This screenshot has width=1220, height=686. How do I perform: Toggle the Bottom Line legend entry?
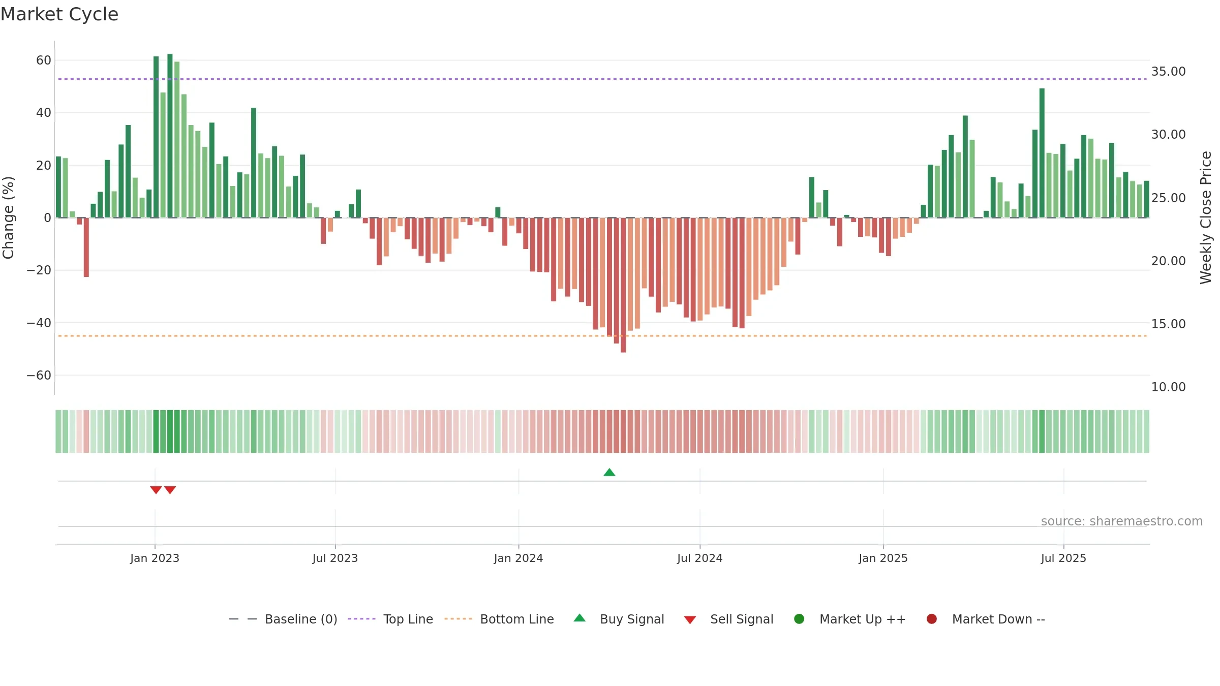(499, 619)
